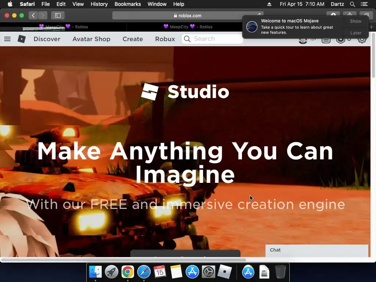
Task: Click Safari forward navigation button
Action: [43, 15]
